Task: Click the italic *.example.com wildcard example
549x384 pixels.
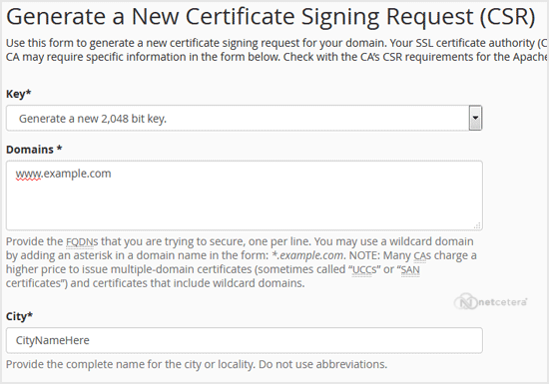Action: coord(307,255)
